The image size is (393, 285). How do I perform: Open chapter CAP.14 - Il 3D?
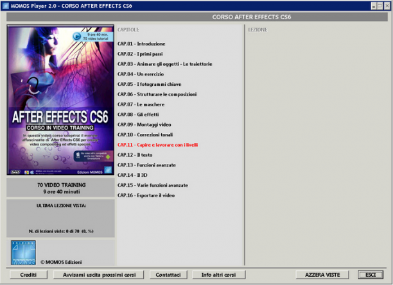132,175
